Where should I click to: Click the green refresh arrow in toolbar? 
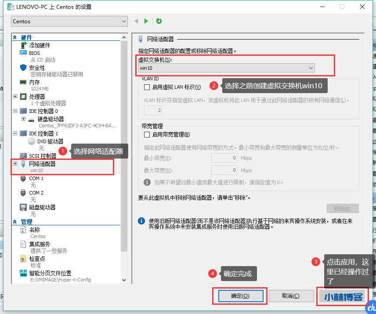click(x=159, y=21)
